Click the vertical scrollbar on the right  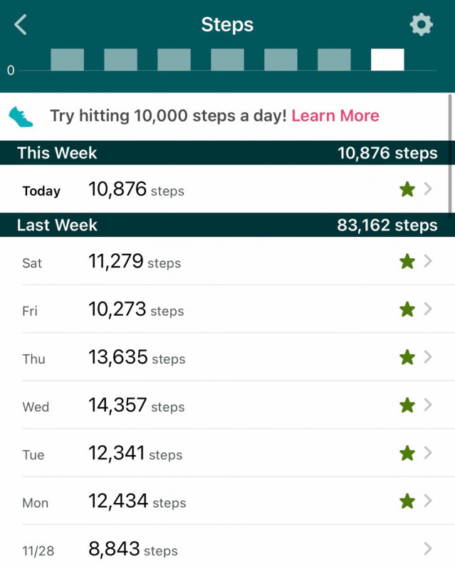click(x=451, y=153)
